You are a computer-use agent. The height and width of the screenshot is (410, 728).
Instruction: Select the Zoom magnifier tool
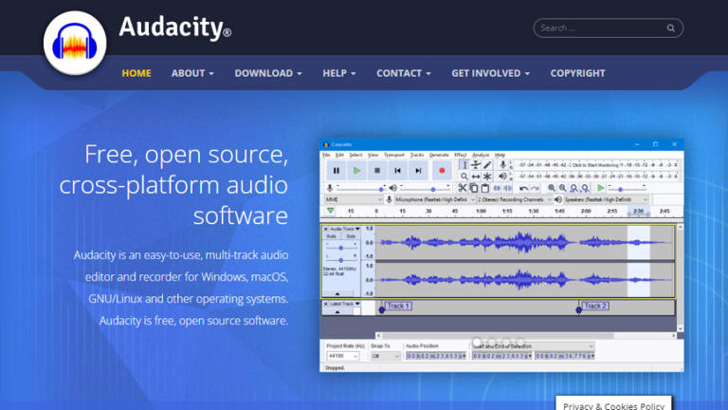(464, 177)
